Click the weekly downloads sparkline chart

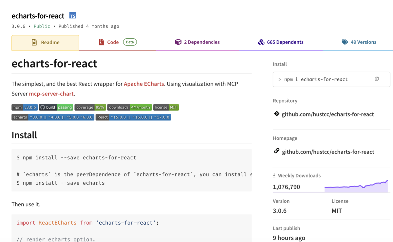click(356, 186)
